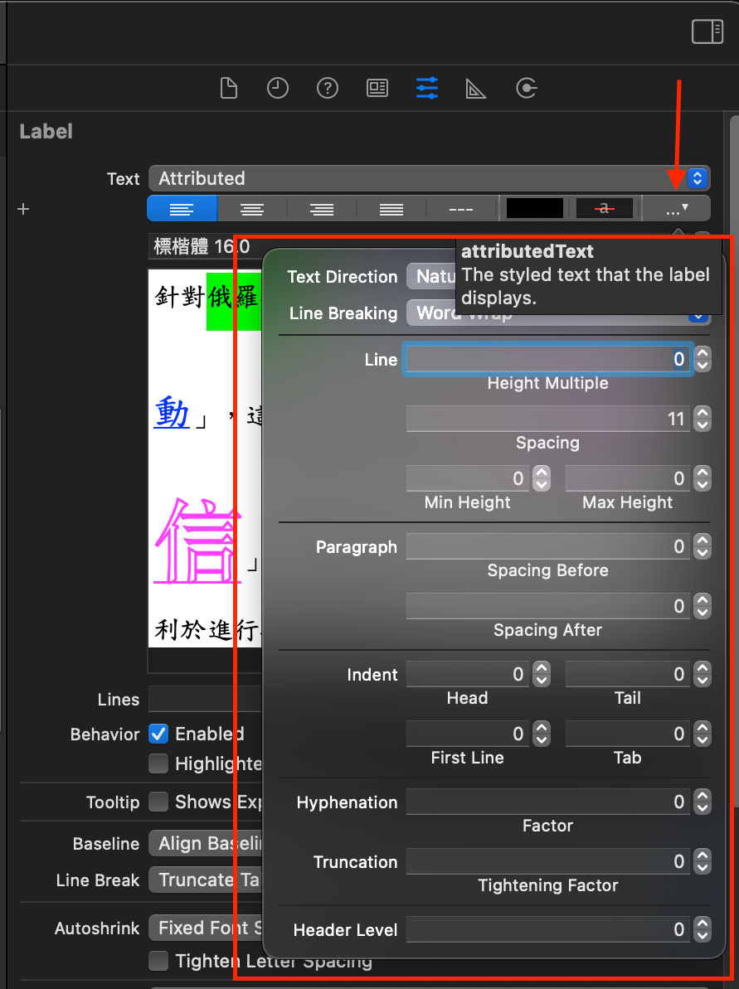Click the Line Height Multiple input field
The height and width of the screenshot is (989, 739).
[547, 359]
